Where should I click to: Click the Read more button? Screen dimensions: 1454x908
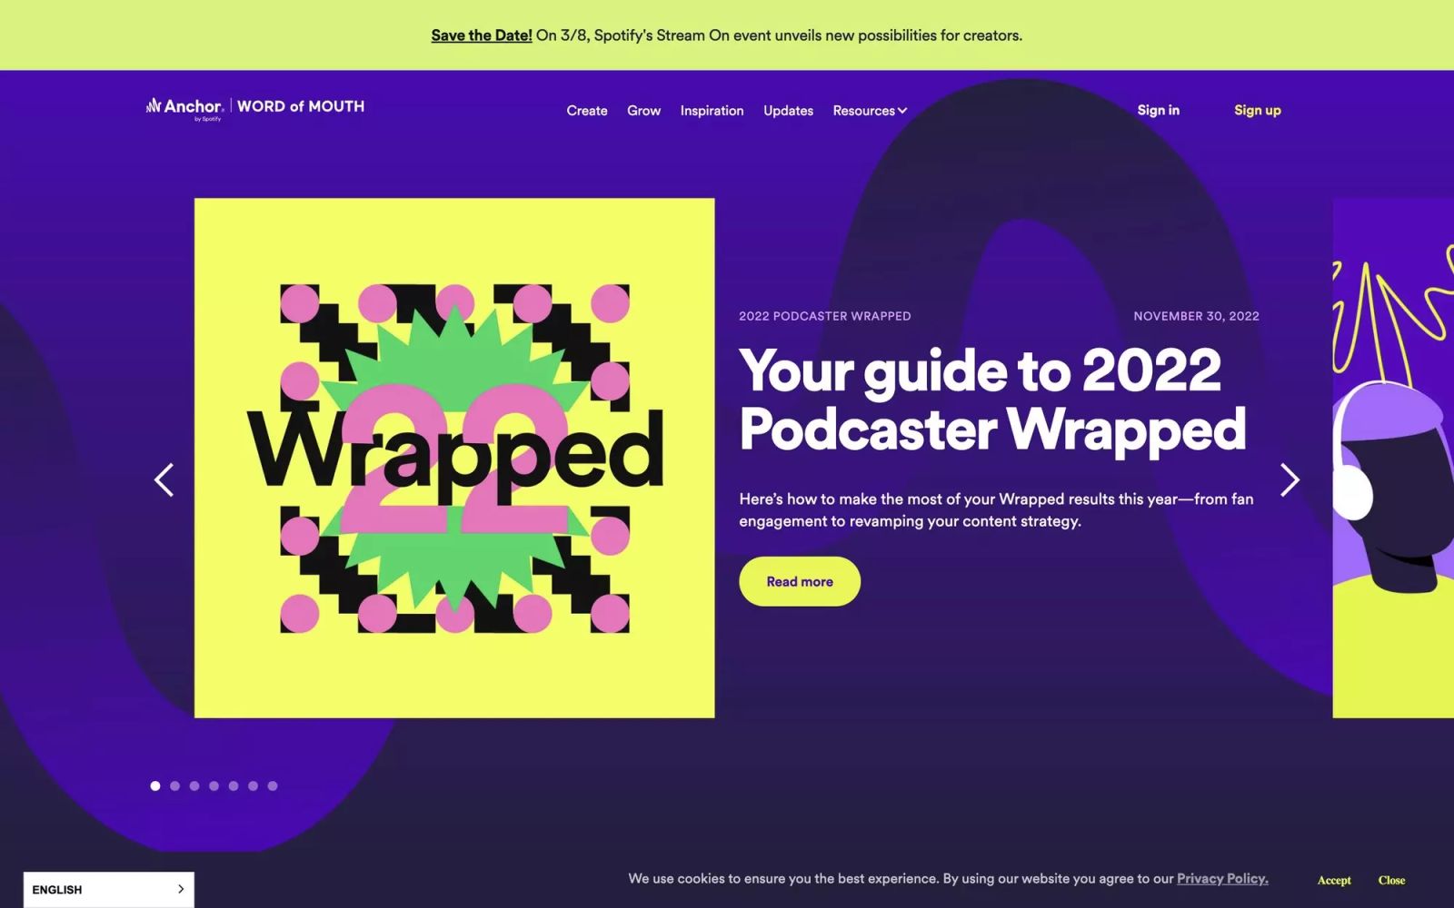(800, 581)
